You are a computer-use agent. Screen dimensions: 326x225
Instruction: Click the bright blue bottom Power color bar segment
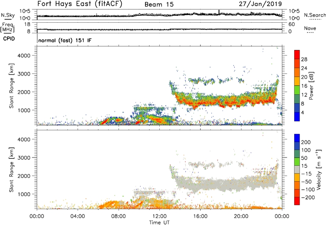point(297,117)
